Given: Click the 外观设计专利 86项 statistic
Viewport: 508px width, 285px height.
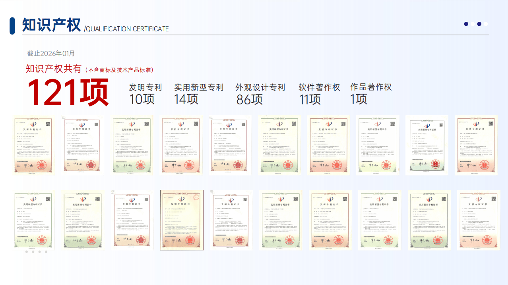Looking at the screenshot, I should 260,94.
